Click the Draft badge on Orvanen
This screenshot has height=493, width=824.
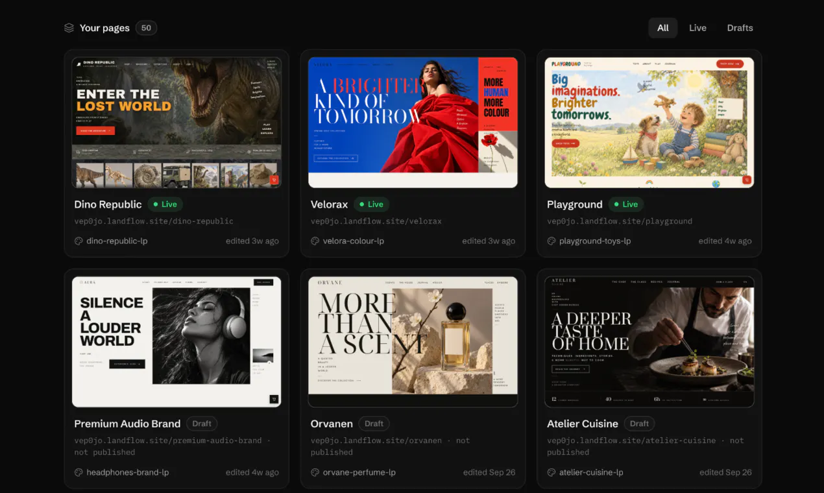point(374,424)
